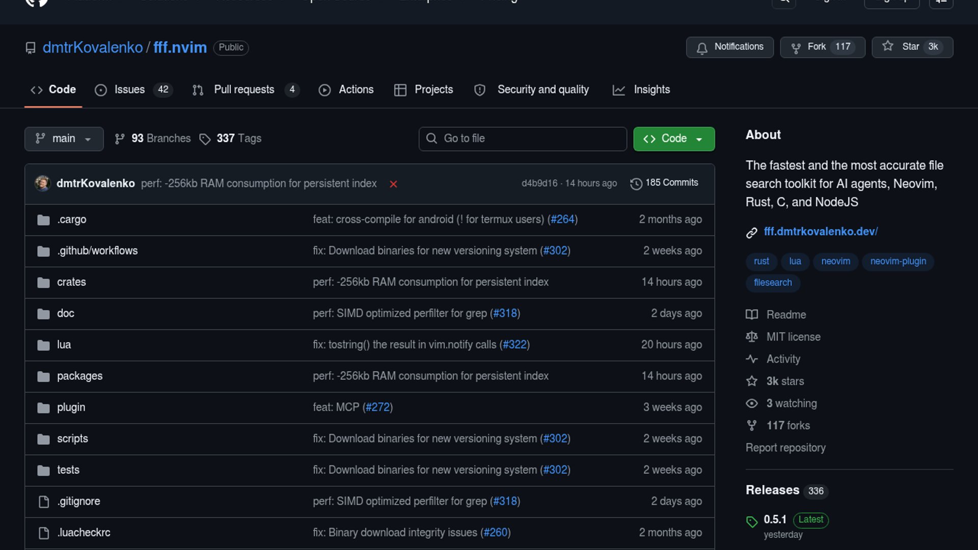Click the 0.5.1 release tag icon
978x550 pixels.
tap(752, 521)
